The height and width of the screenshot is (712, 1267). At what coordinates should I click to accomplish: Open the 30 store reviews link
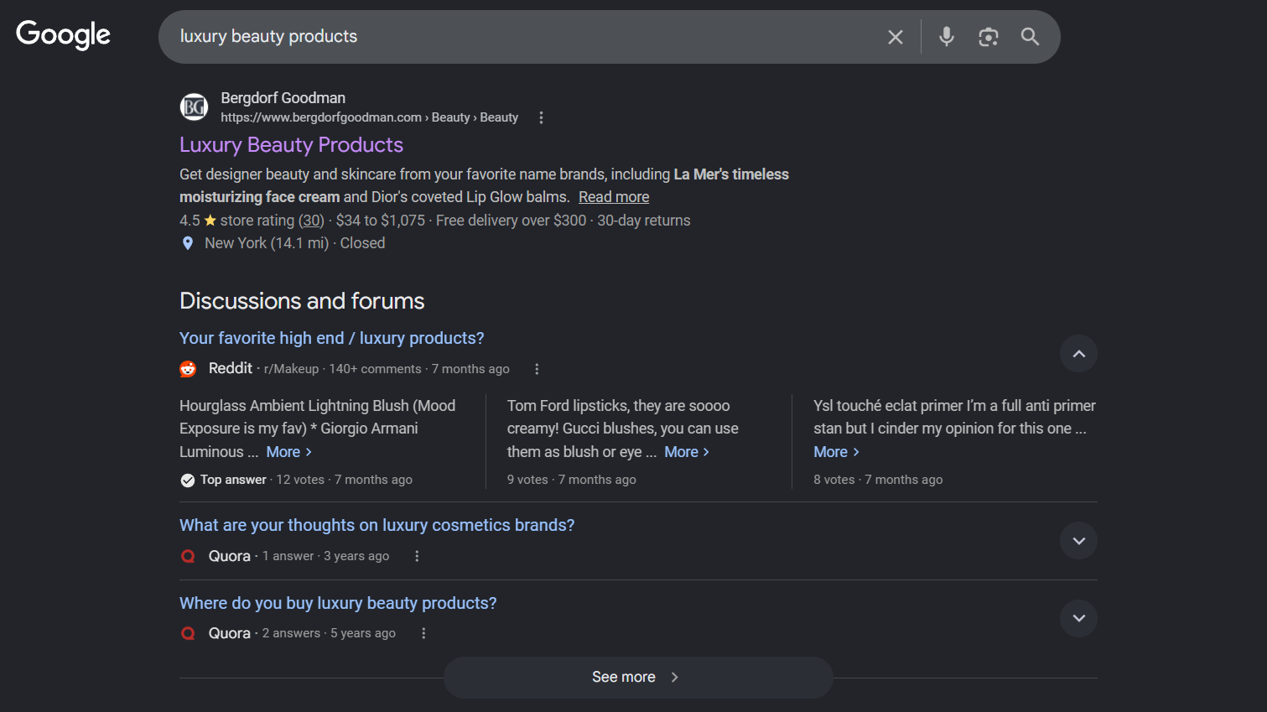click(311, 221)
